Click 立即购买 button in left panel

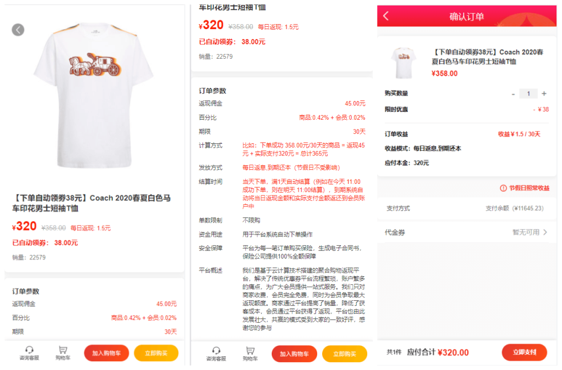[156, 353]
